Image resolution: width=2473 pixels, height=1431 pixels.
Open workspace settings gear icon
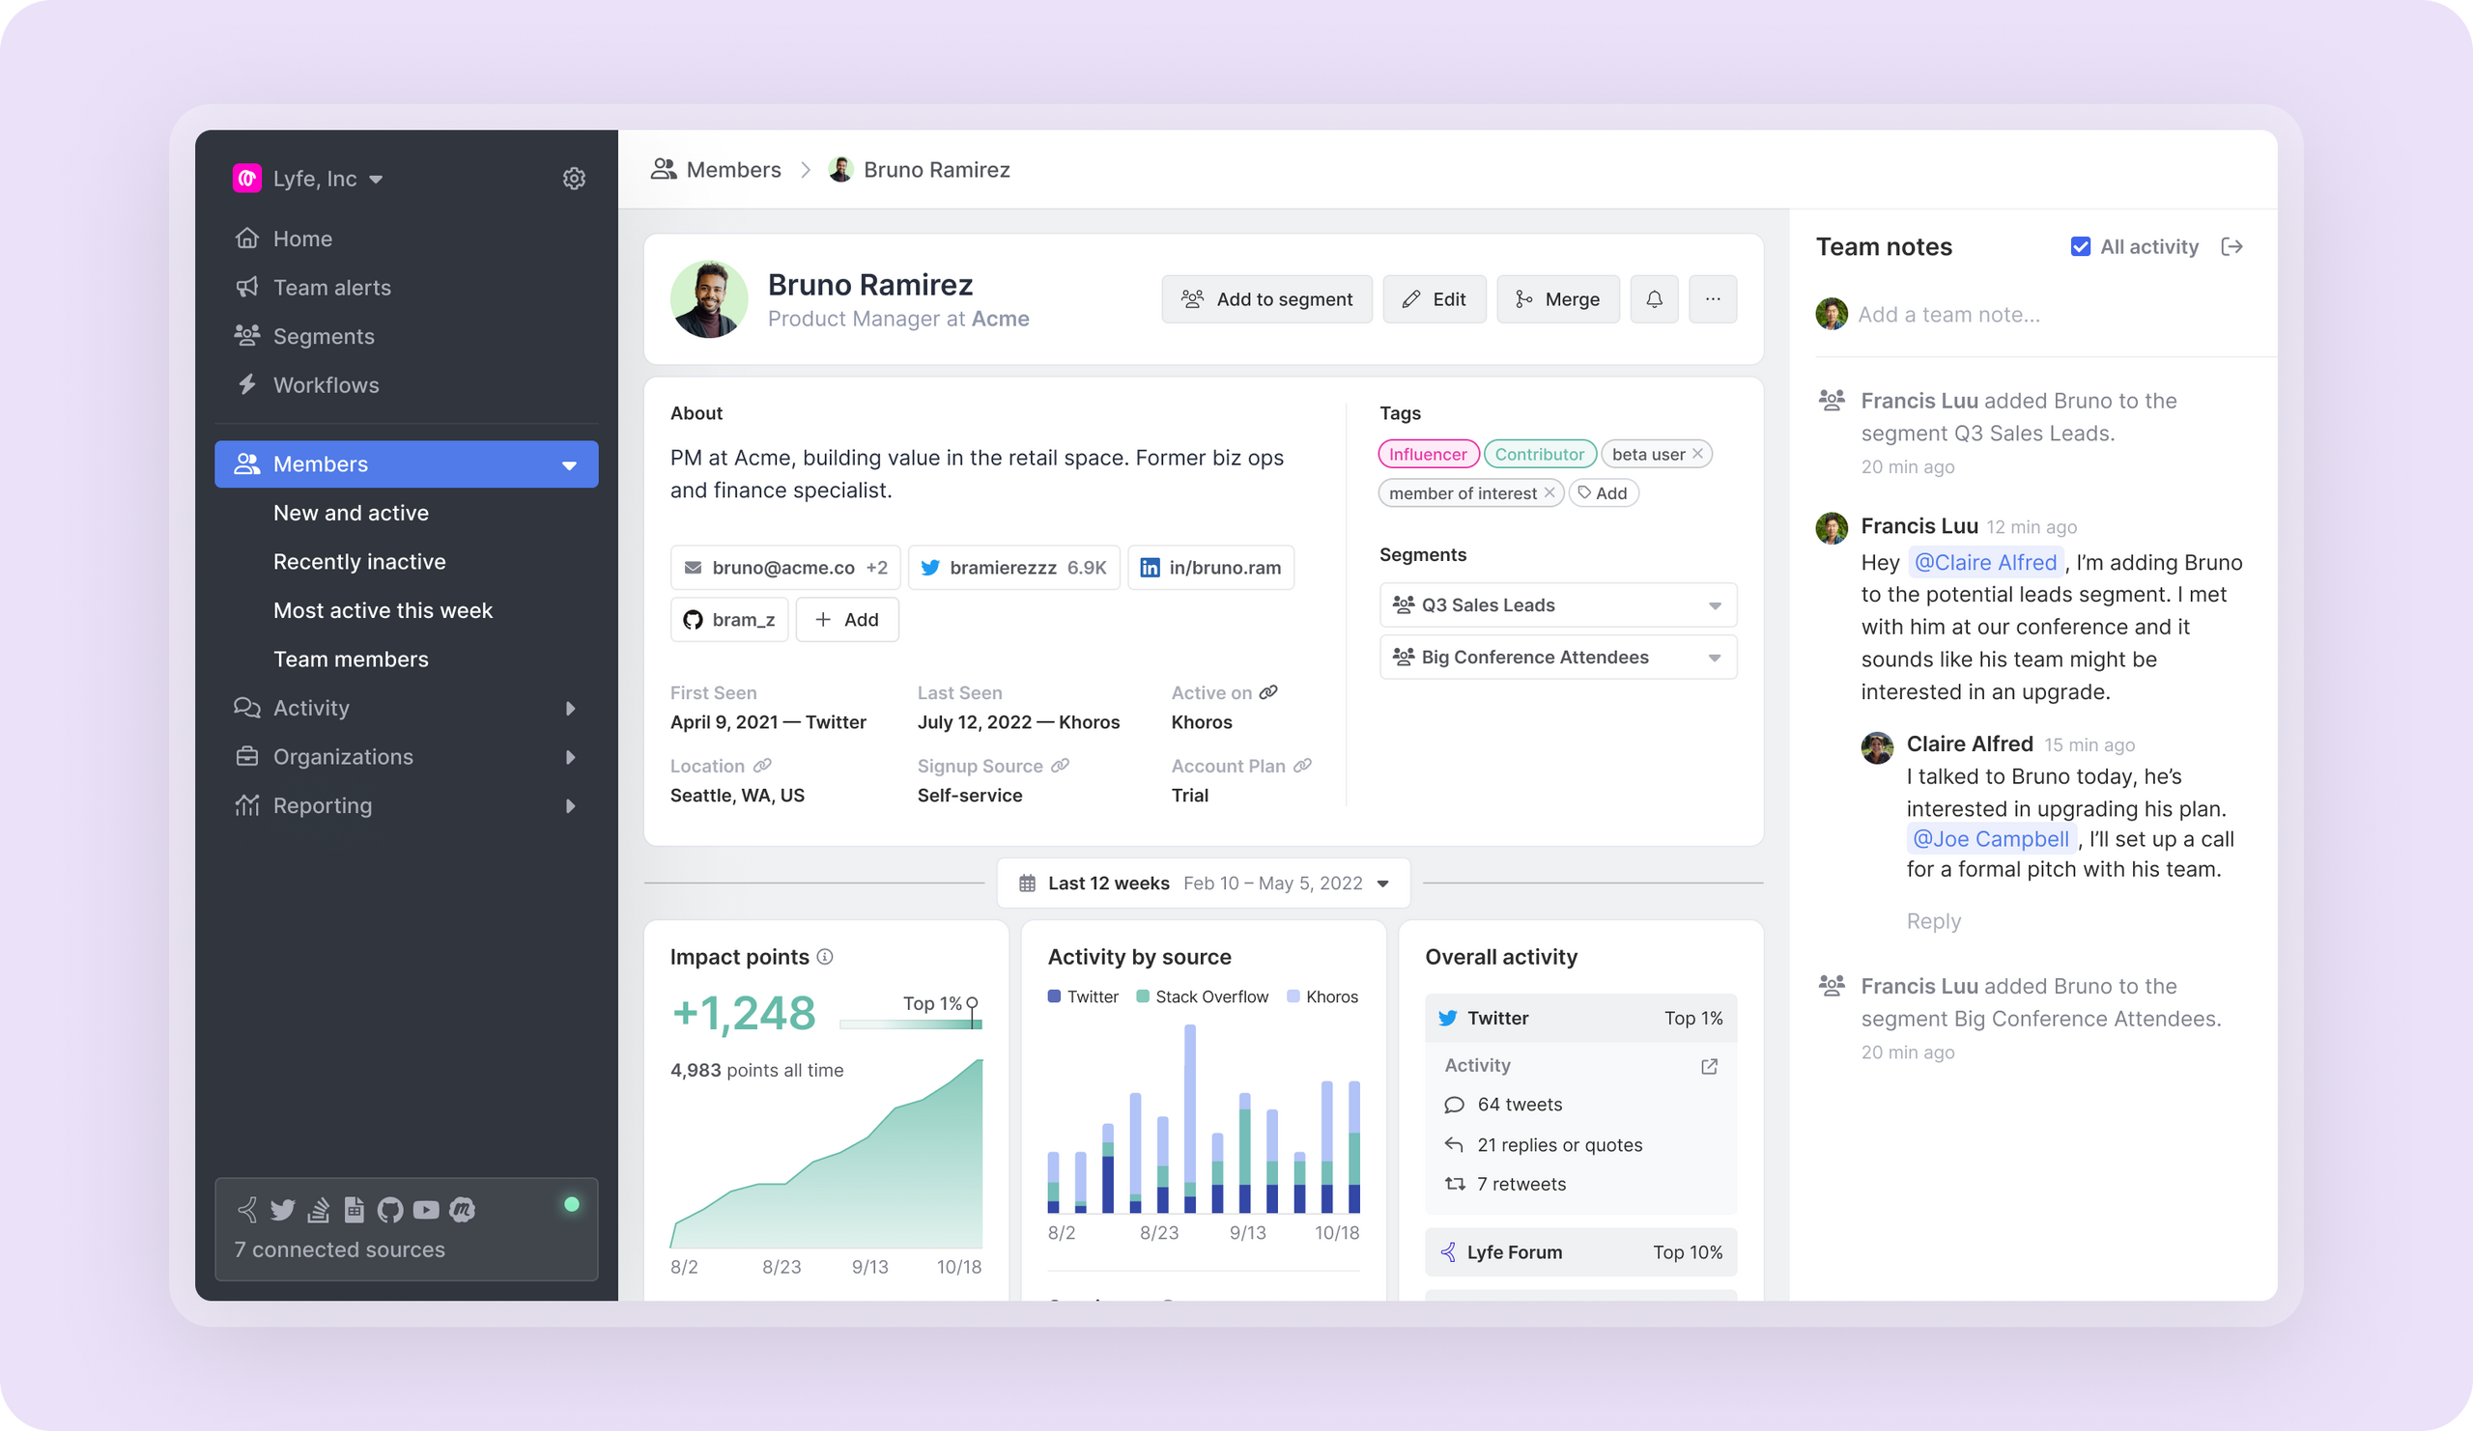tap(574, 179)
